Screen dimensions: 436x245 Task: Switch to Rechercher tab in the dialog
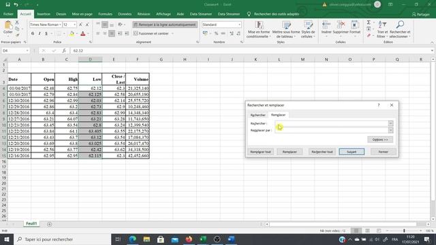258,115
